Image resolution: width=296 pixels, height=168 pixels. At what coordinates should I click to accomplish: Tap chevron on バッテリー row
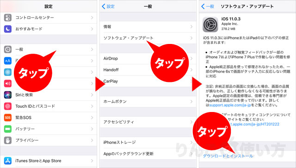pos(92,129)
